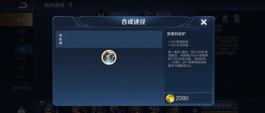
Task: Open the 攻击 category tab
Action: 21,31
